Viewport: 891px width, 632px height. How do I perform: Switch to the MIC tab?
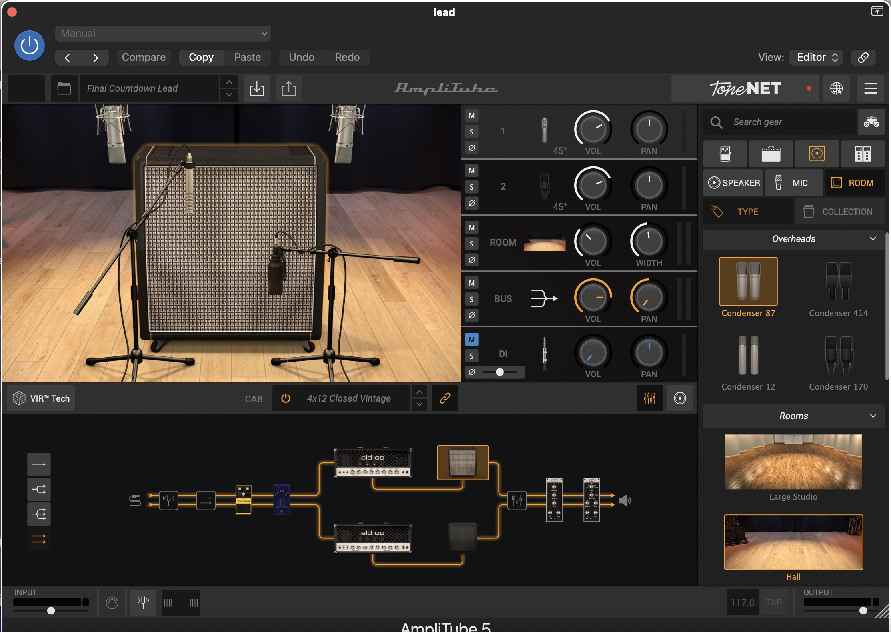pyautogui.click(x=794, y=183)
